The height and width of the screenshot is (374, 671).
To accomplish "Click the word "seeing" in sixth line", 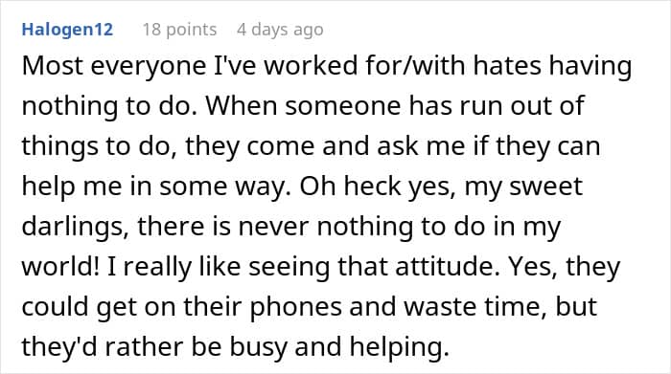I will [x=289, y=267].
